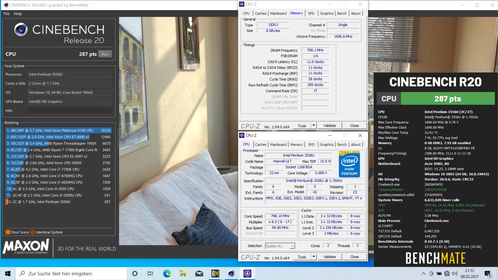This screenshot has height=280, width=498.
Task: Select ranking row AMD Ryzen 7 1700X
Action: [x=59, y=150]
